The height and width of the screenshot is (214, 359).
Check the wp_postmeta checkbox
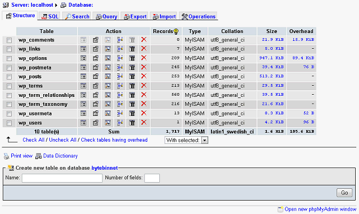[x=9, y=68]
